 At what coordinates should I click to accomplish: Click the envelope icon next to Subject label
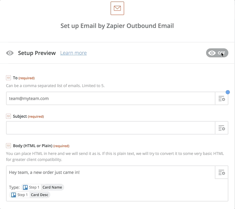8,116
